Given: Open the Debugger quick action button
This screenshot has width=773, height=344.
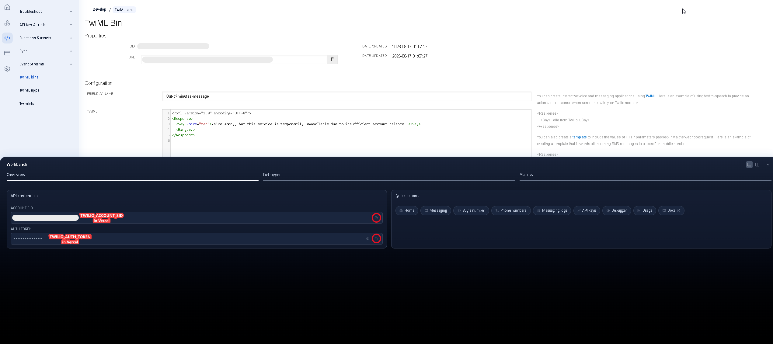Looking at the screenshot, I should (x=616, y=210).
